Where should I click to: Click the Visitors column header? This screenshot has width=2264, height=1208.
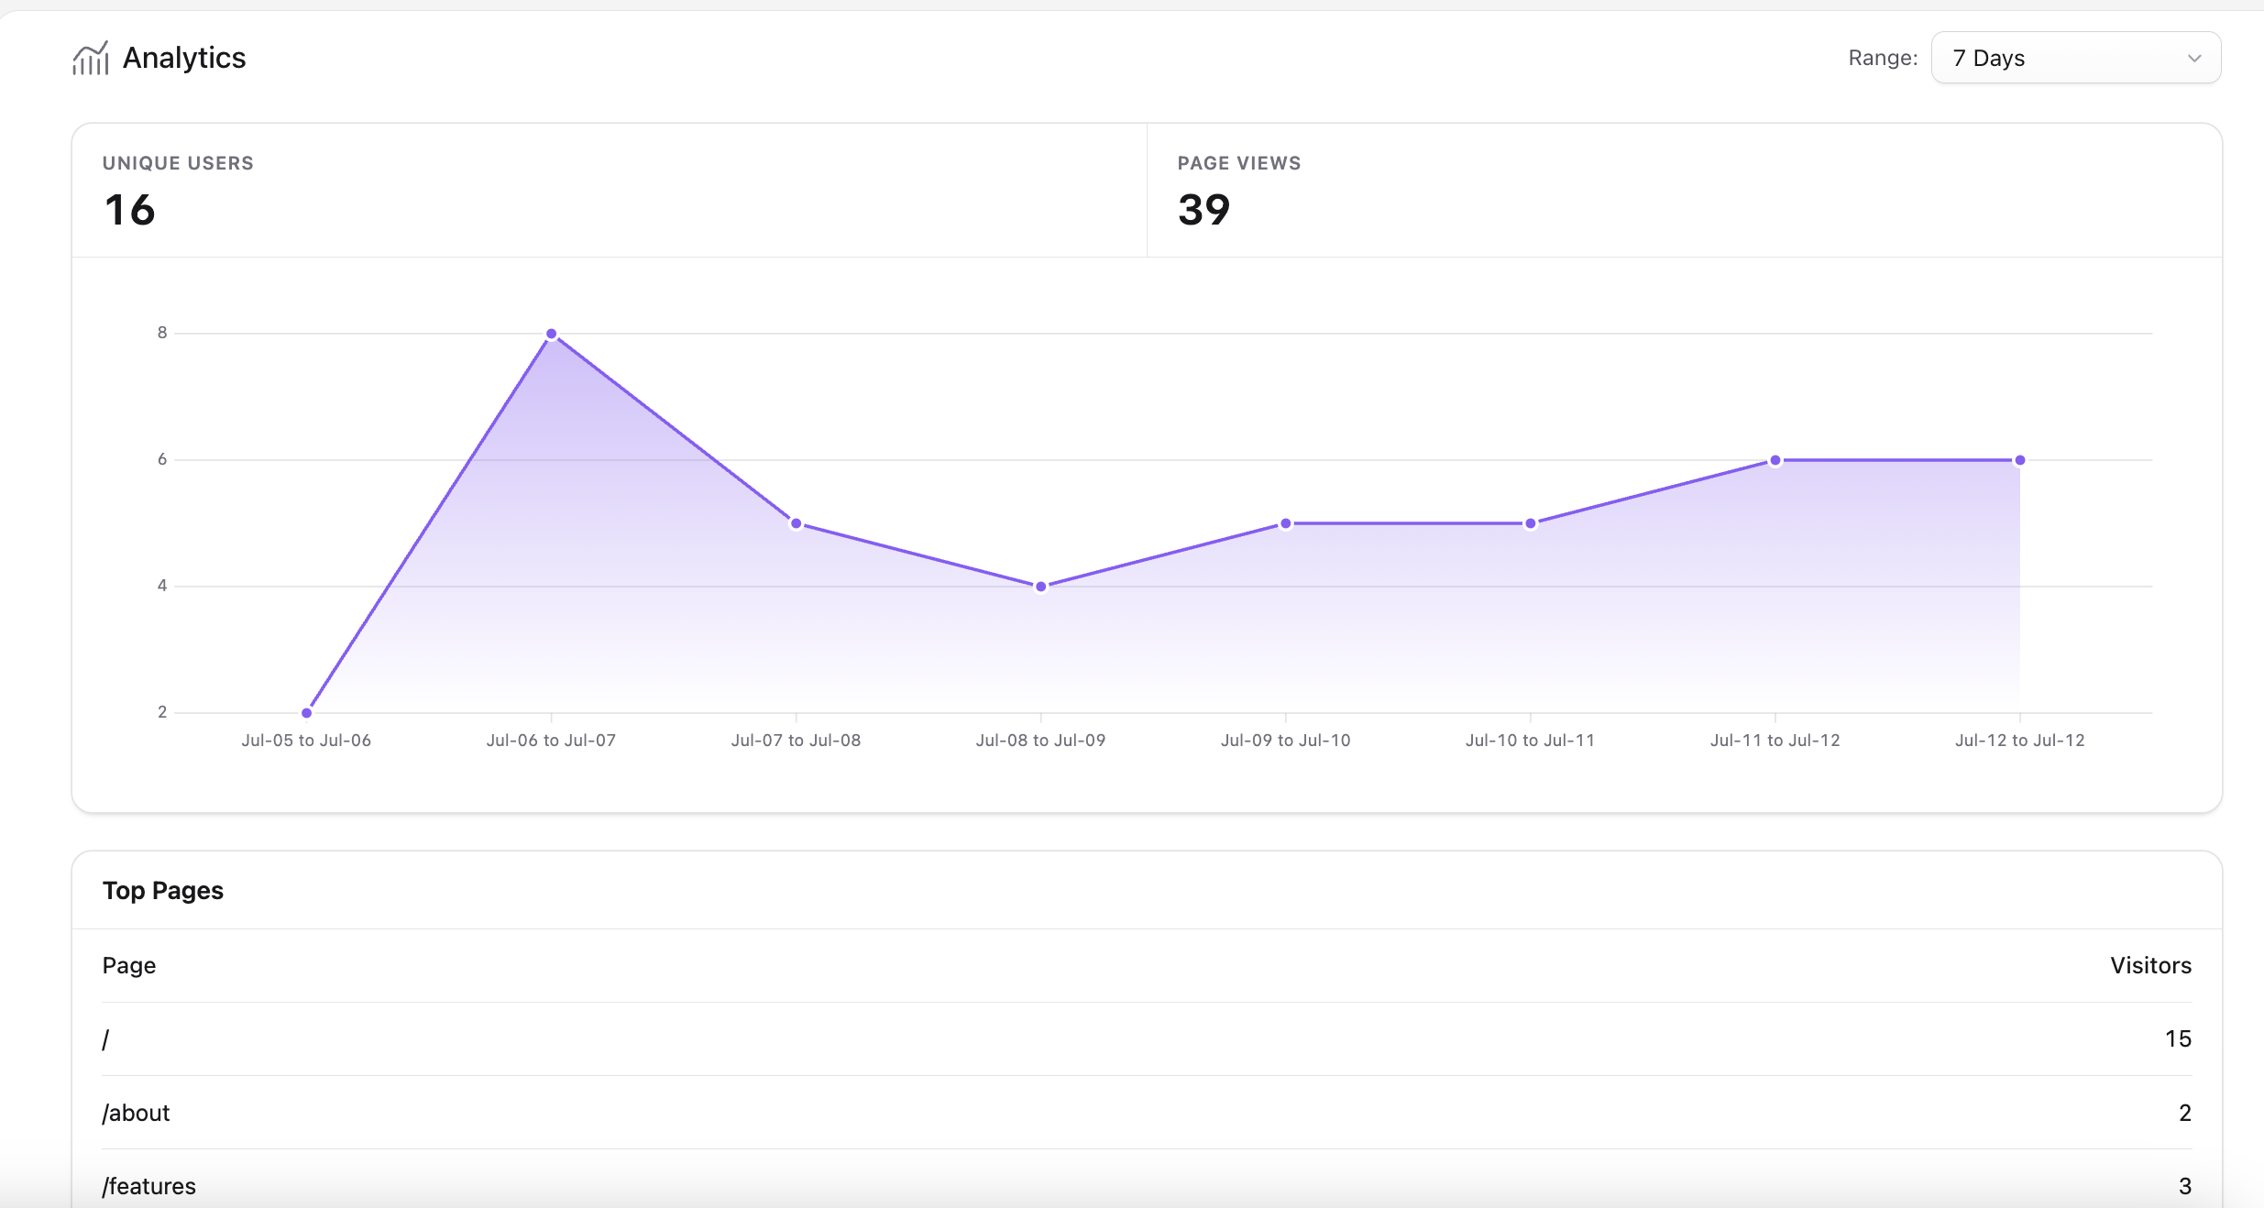pyautogui.click(x=2150, y=965)
